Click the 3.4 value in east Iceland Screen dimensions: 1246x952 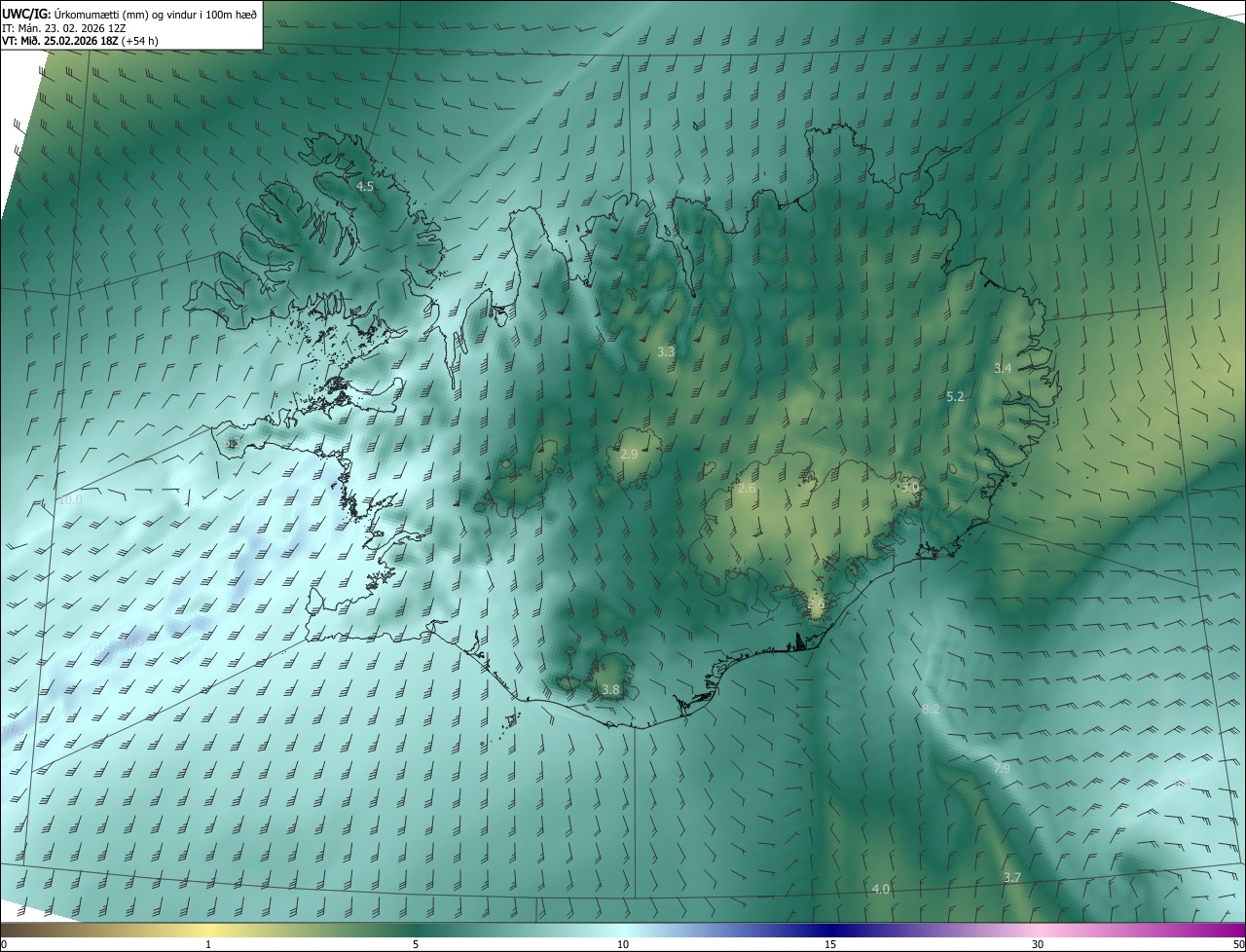tap(1003, 368)
